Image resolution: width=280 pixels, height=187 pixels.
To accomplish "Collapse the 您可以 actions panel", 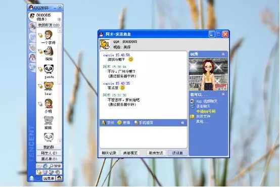I will click(223, 94).
